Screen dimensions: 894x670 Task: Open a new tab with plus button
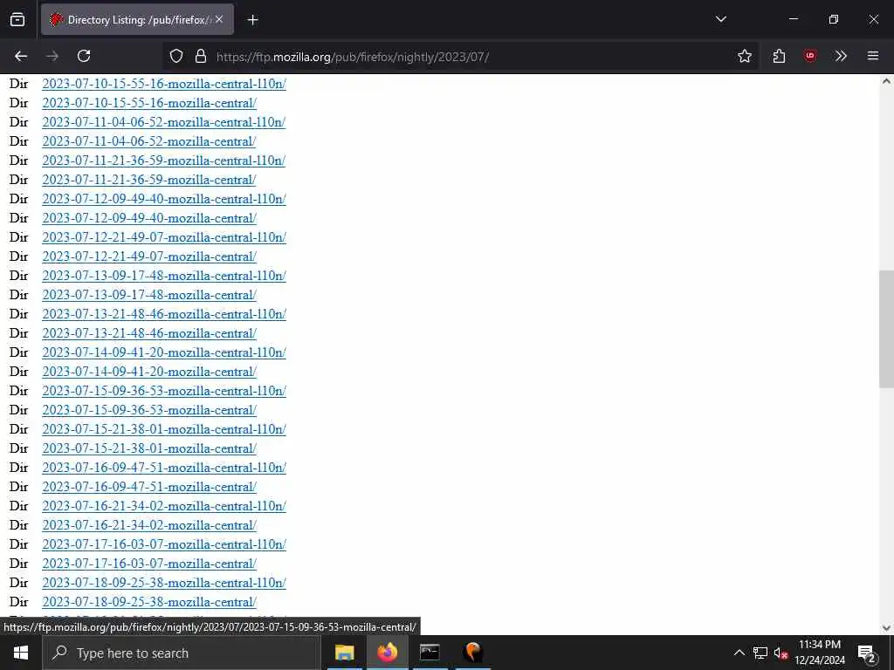pos(252,20)
